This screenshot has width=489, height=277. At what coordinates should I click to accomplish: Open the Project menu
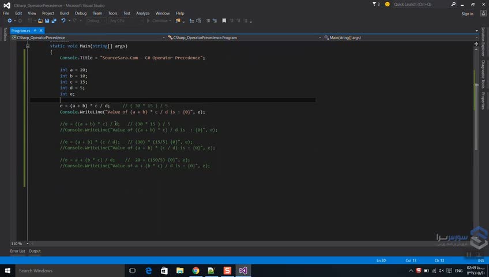pyautogui.click(x=48, y=13)
